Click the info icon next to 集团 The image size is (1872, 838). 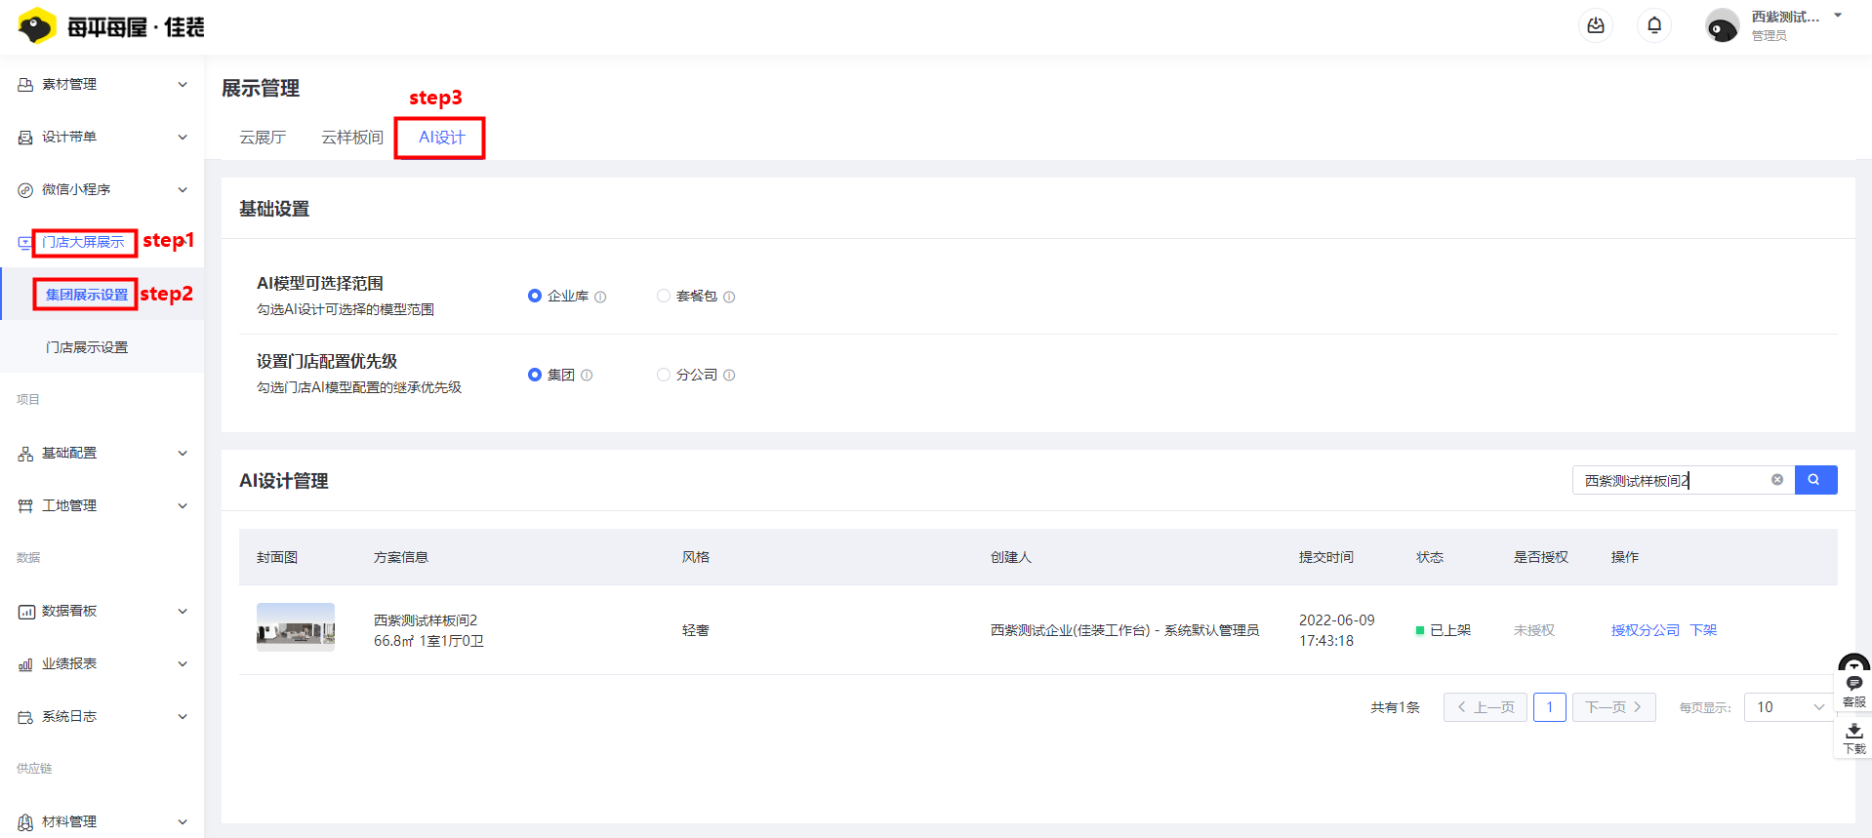(587, 375)
